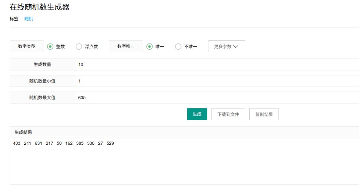Select the 浮点数 radio button
This screenshot has height=192, width=359.
tap(79, 47)
